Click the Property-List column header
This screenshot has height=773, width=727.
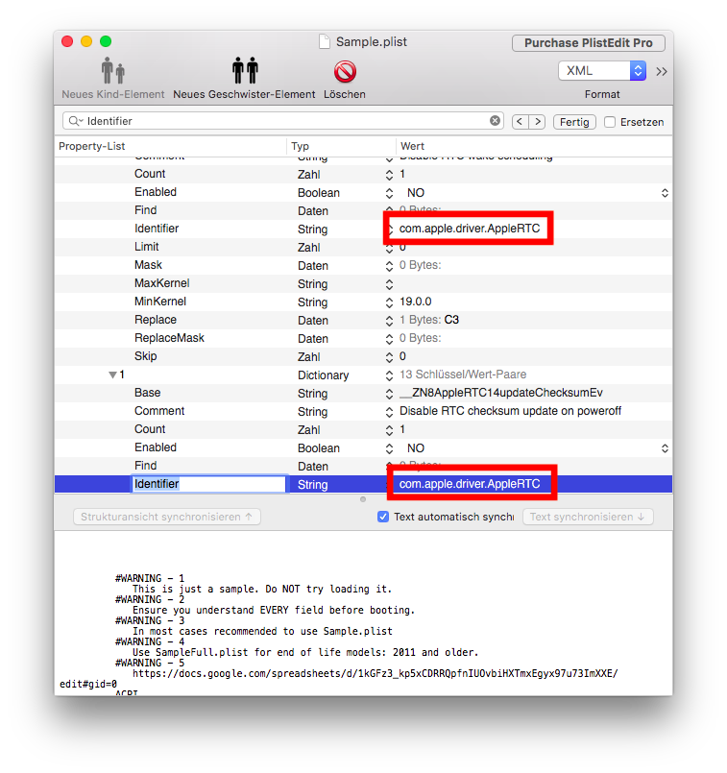pyautogui.click(x=170, y=146)
